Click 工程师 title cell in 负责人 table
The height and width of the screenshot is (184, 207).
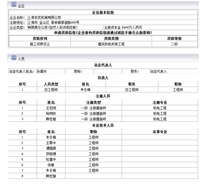point(178,90)
